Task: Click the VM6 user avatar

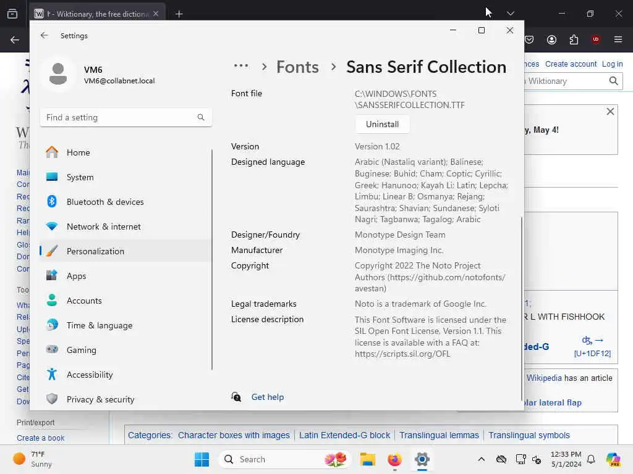Action: click(x=58, y=74)
